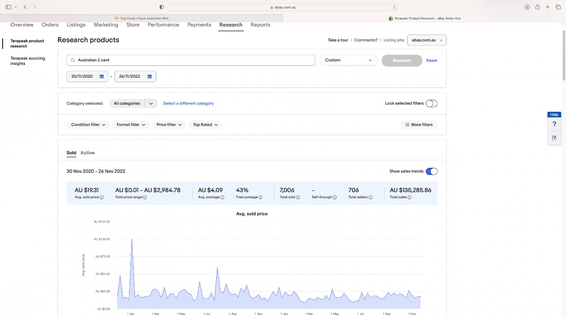Image resolution: width=566 pixels, height=318 pixels.
Task: Switch to Overview tab
Action: pos(22,25)
